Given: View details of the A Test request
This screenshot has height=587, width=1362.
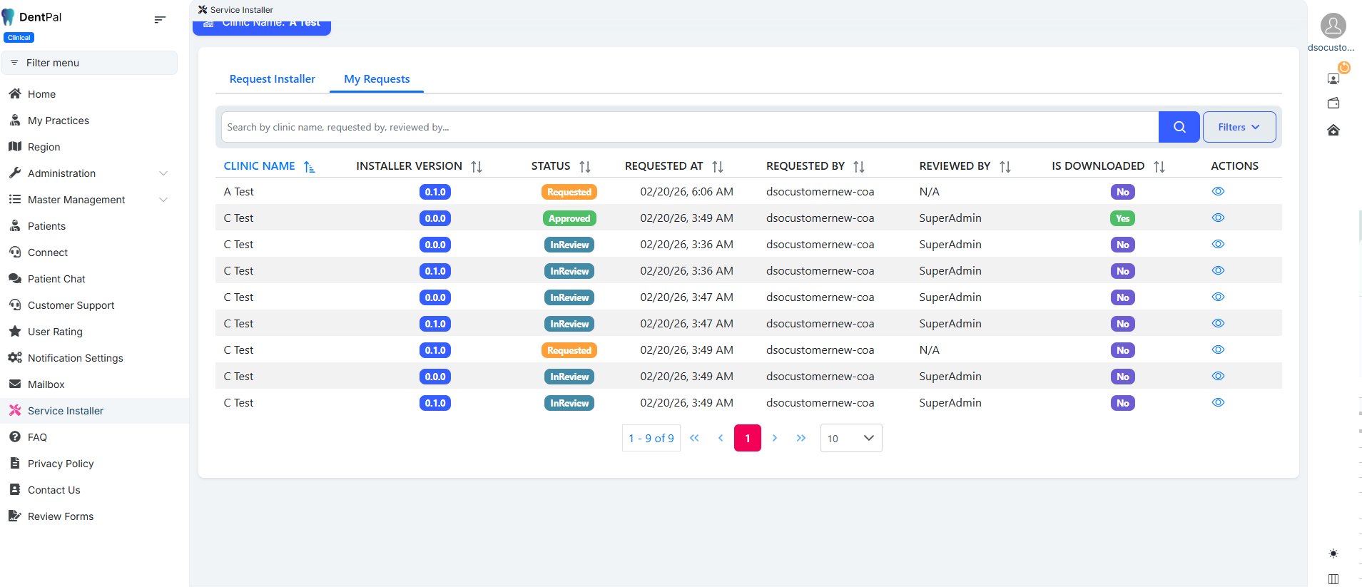Looking at the screenshot, I should pyautogui.click(x=1218, y=191).
